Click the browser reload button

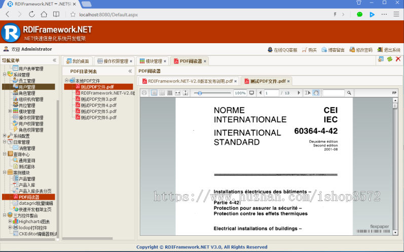click(32, 14)
